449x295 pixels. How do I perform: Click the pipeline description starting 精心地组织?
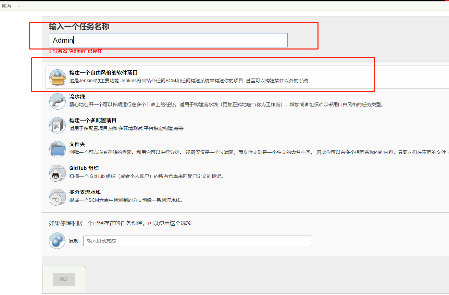226,104
